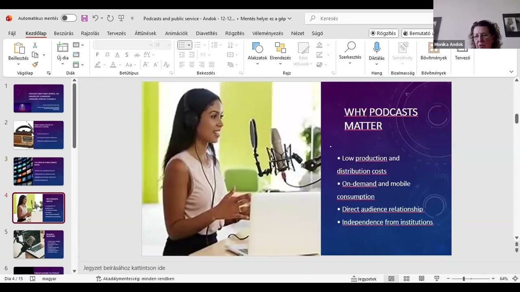520x292 pixels.
Task: Open the slide Layout dropdown
Action: (78, 45)
